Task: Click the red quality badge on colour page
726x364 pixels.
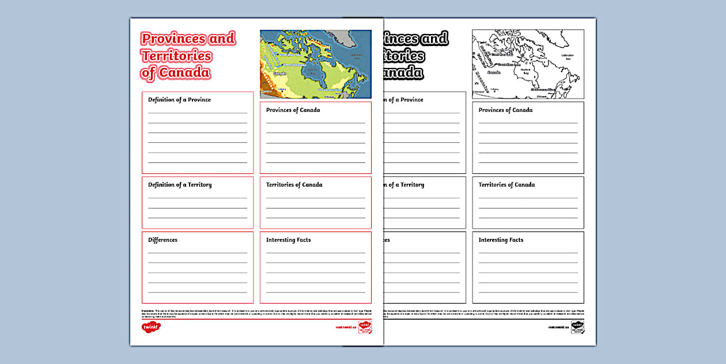Action: pyautogui.click(x=365, y=327)
